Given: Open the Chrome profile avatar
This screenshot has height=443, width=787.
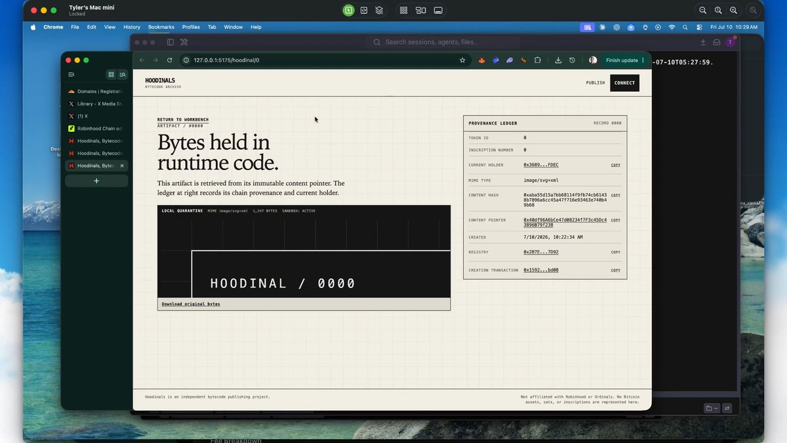Looking at the screenshot, I should click(593, 60).
